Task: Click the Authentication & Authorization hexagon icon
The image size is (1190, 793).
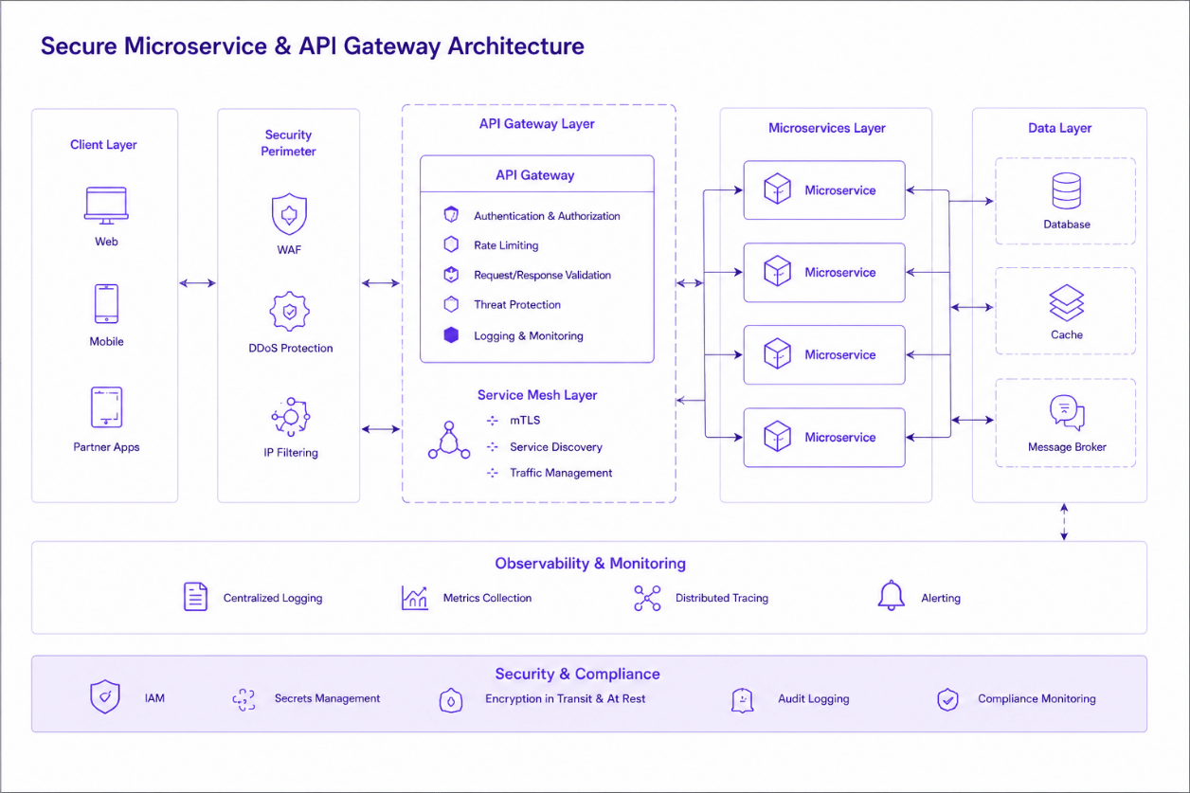Action: tap(451, 215)
